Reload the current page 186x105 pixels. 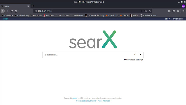[12, 11]
